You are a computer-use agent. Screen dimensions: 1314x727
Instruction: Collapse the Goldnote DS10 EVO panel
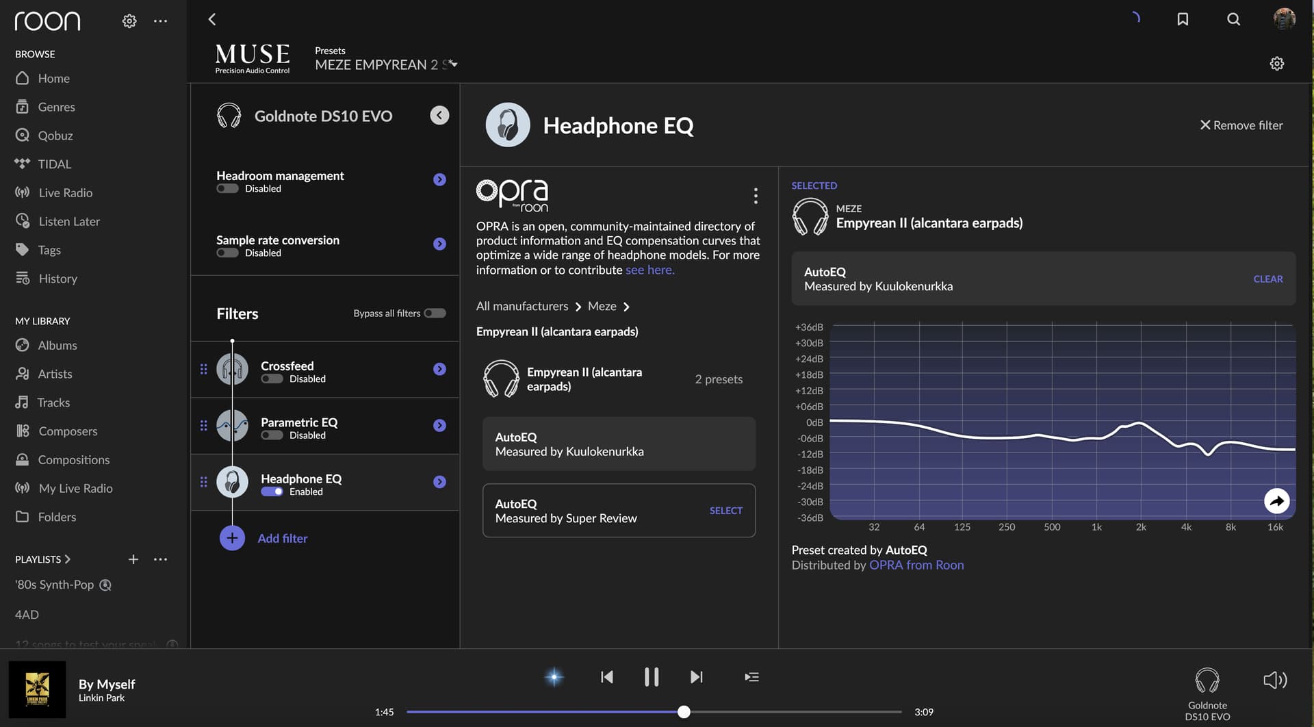439,115
